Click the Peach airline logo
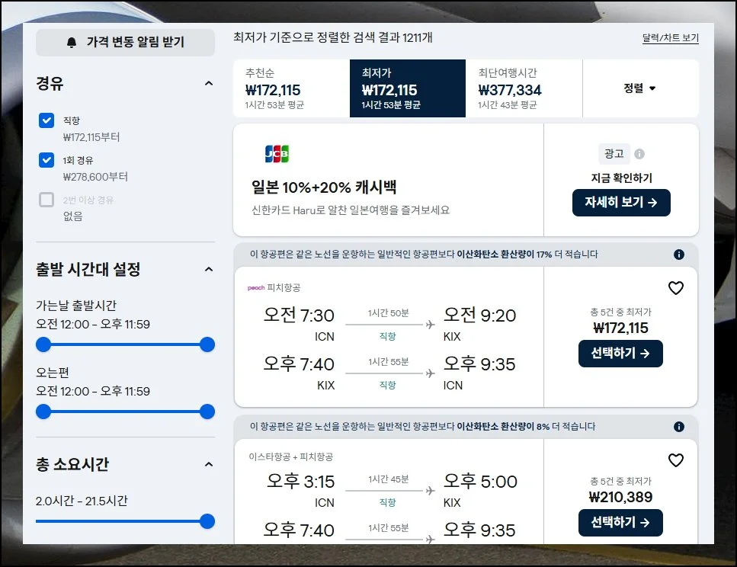Image resolution: width=737 pixels, height=567 pixels. pyautogui.click(x=255, y=288)
